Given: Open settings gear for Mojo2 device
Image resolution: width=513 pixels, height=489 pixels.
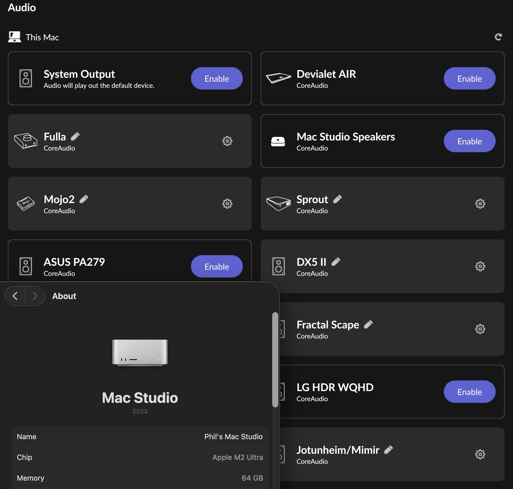Looking at the screenshot, I should [227, 204].
